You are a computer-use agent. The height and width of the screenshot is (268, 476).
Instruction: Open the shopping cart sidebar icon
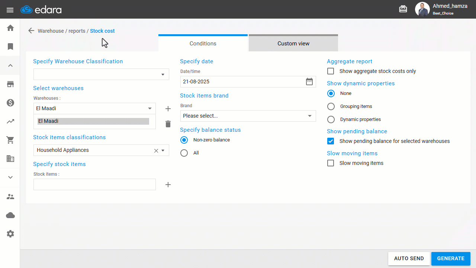click(x=10, y=140)
